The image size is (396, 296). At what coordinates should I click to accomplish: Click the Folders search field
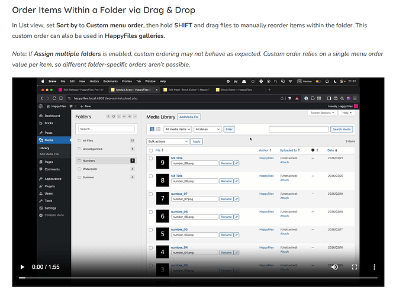point(107,129)
